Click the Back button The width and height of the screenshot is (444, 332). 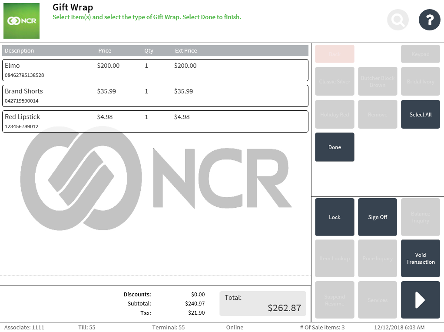335,54
